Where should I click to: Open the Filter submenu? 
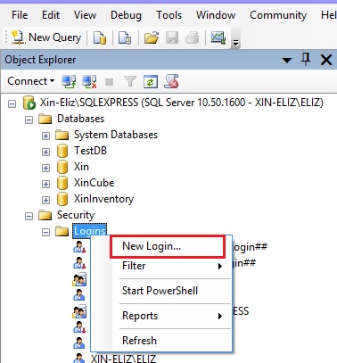click(x=172, y=266)
